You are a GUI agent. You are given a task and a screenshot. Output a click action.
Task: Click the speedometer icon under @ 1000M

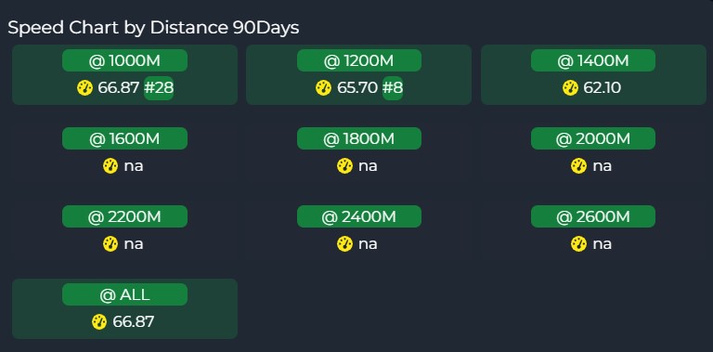tap(85, 88)
